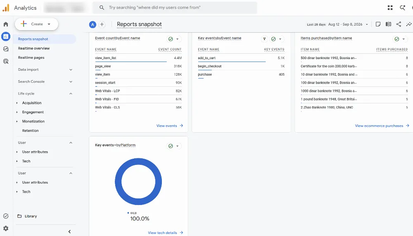The width and height of the screenshot is (413, 236).
Task: Click the filter icon on Key events card
Action: (x=264, y=39)
